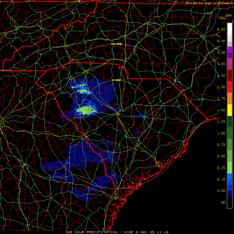The image size is (234, 234).
Task: Pick the dark green 1.00 legend swatch
Action: pos(230,133)
